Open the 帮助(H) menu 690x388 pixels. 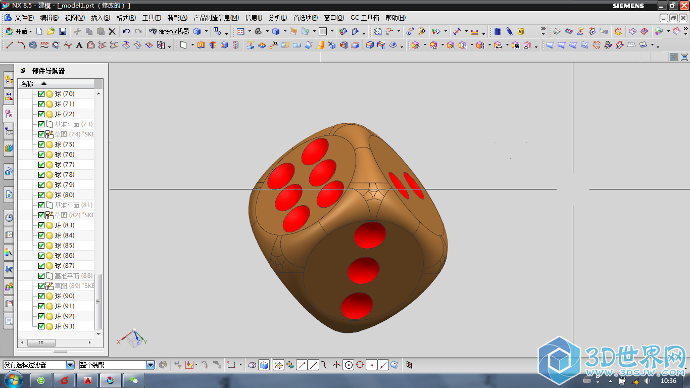coord(396,18)
